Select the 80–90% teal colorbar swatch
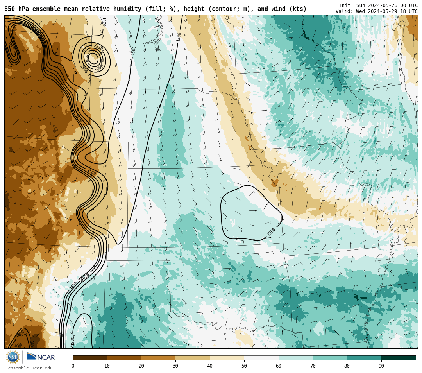 point(364,358)
